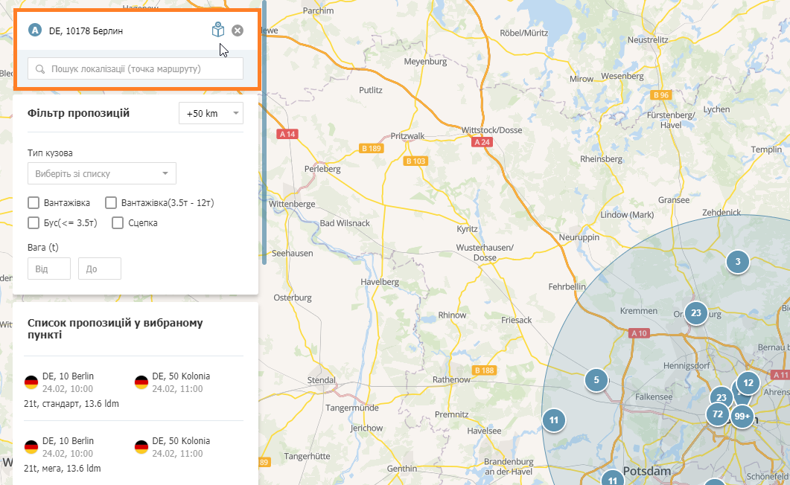Enable the Вантажівка checkbox

pos(34,203)
